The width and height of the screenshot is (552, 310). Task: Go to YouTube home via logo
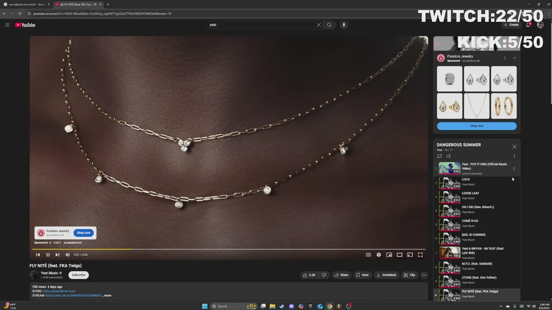25,25
